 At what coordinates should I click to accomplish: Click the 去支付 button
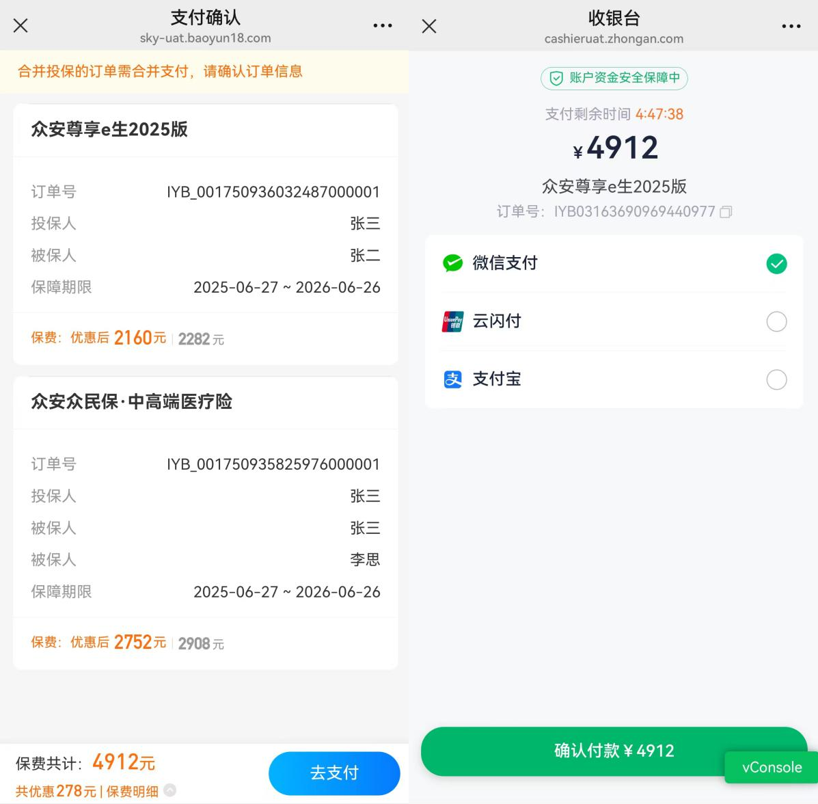point(334,773)
